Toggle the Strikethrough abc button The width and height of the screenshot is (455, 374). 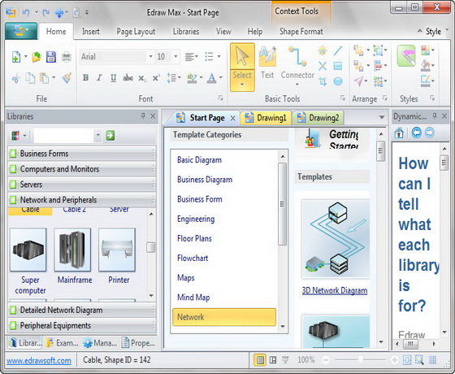point(128,78)
